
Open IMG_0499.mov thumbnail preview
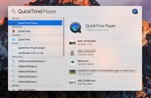(x=72, y=82)
